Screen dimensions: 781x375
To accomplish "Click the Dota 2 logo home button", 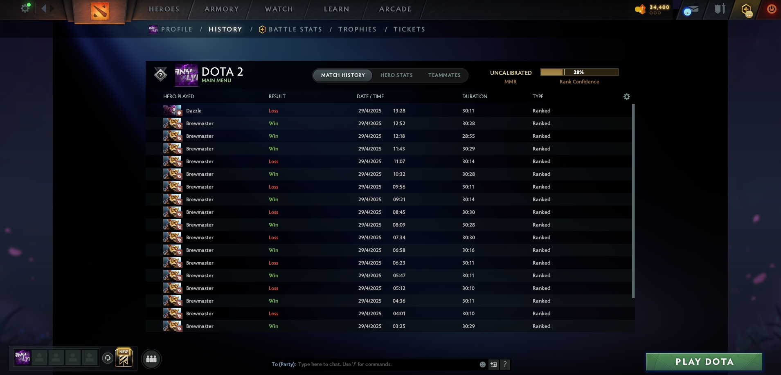I will [99, 11].
